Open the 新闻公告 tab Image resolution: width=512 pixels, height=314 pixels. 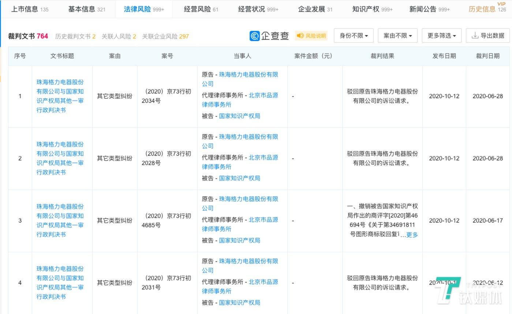point(430,9)
